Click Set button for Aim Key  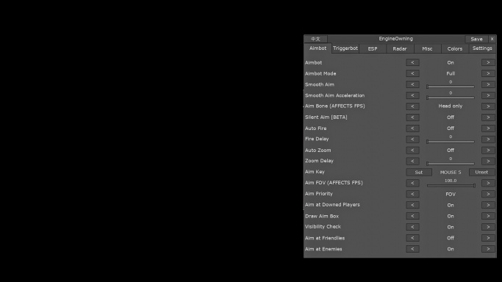click(x=419, y=172)
